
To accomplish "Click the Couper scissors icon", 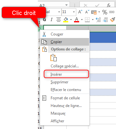I will (44, 34).
